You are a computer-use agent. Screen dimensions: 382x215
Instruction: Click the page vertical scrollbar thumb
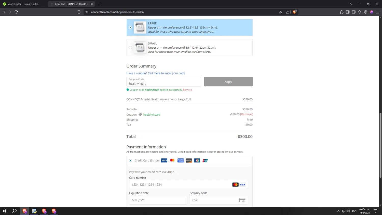point(380,145)
